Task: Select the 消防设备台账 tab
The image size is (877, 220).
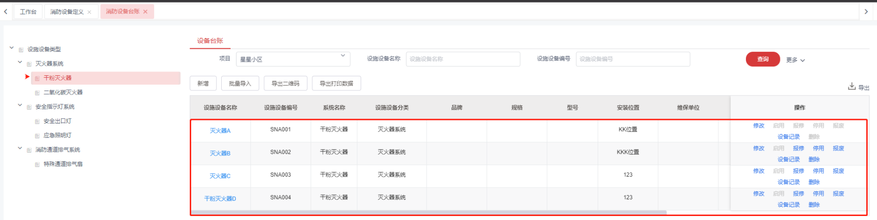Action: click(123, 11)
